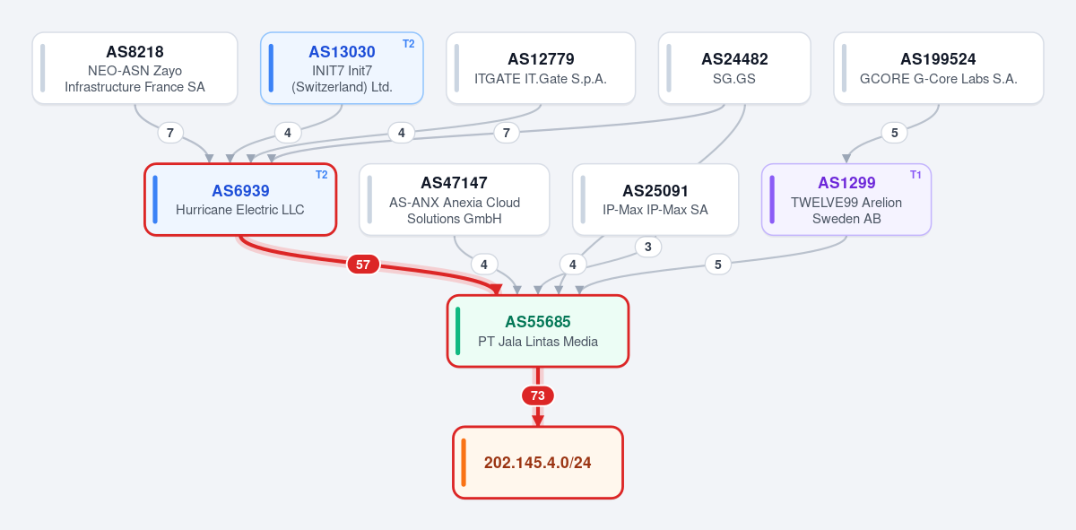Click the red 73 edge badge

538,395
